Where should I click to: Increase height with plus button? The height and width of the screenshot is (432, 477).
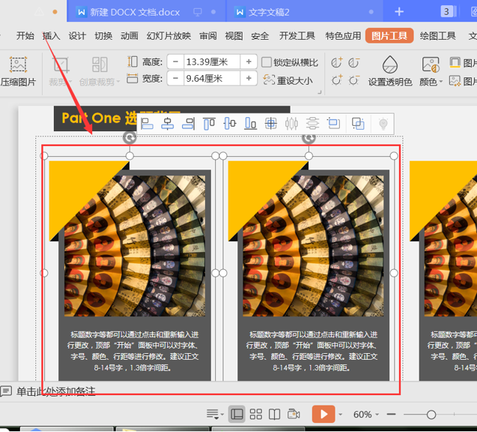pos(248,62)
